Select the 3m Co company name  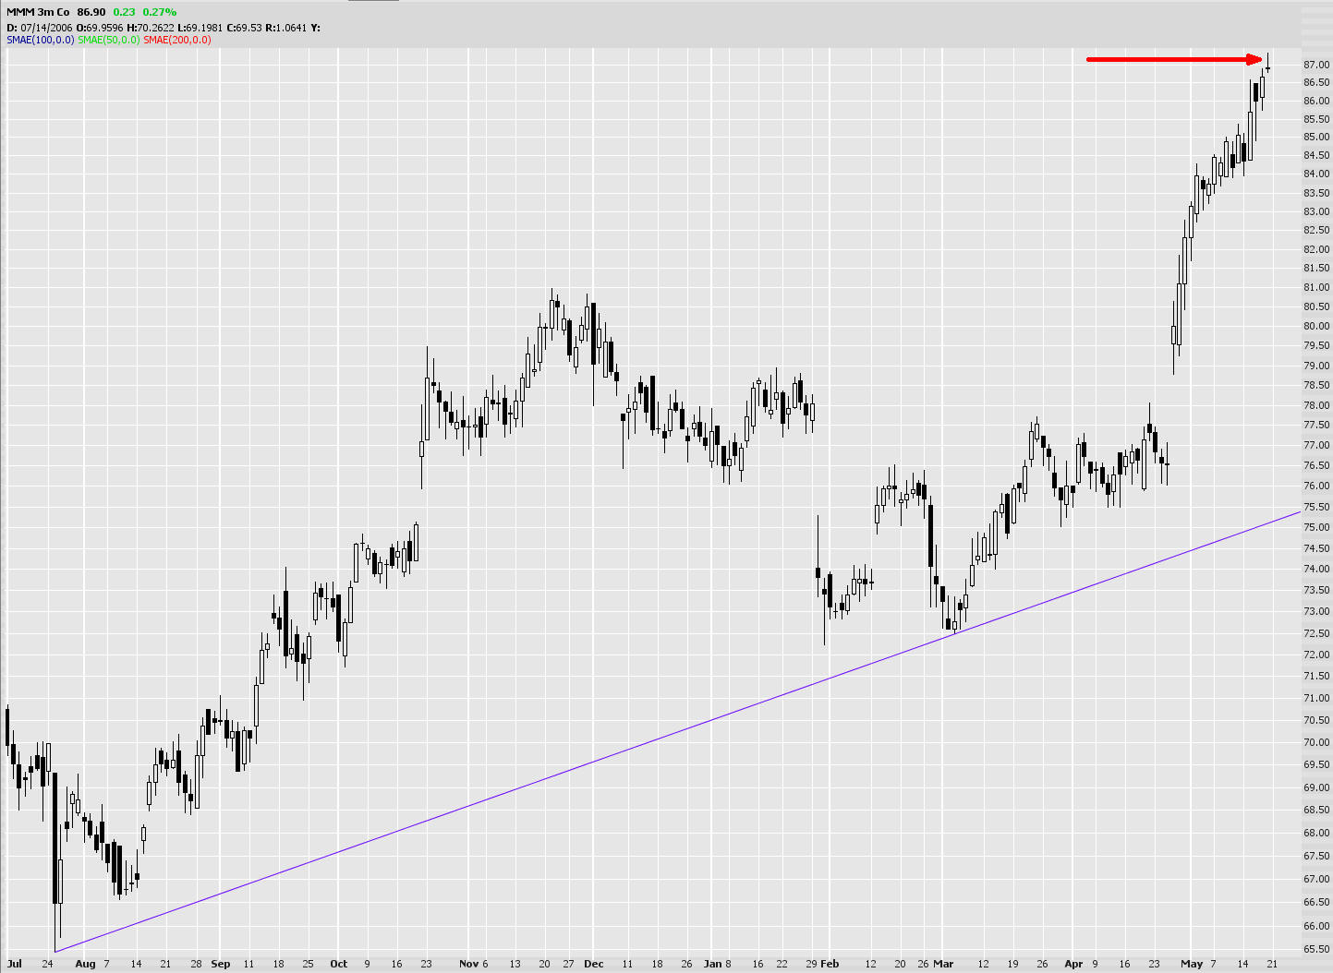54,12
